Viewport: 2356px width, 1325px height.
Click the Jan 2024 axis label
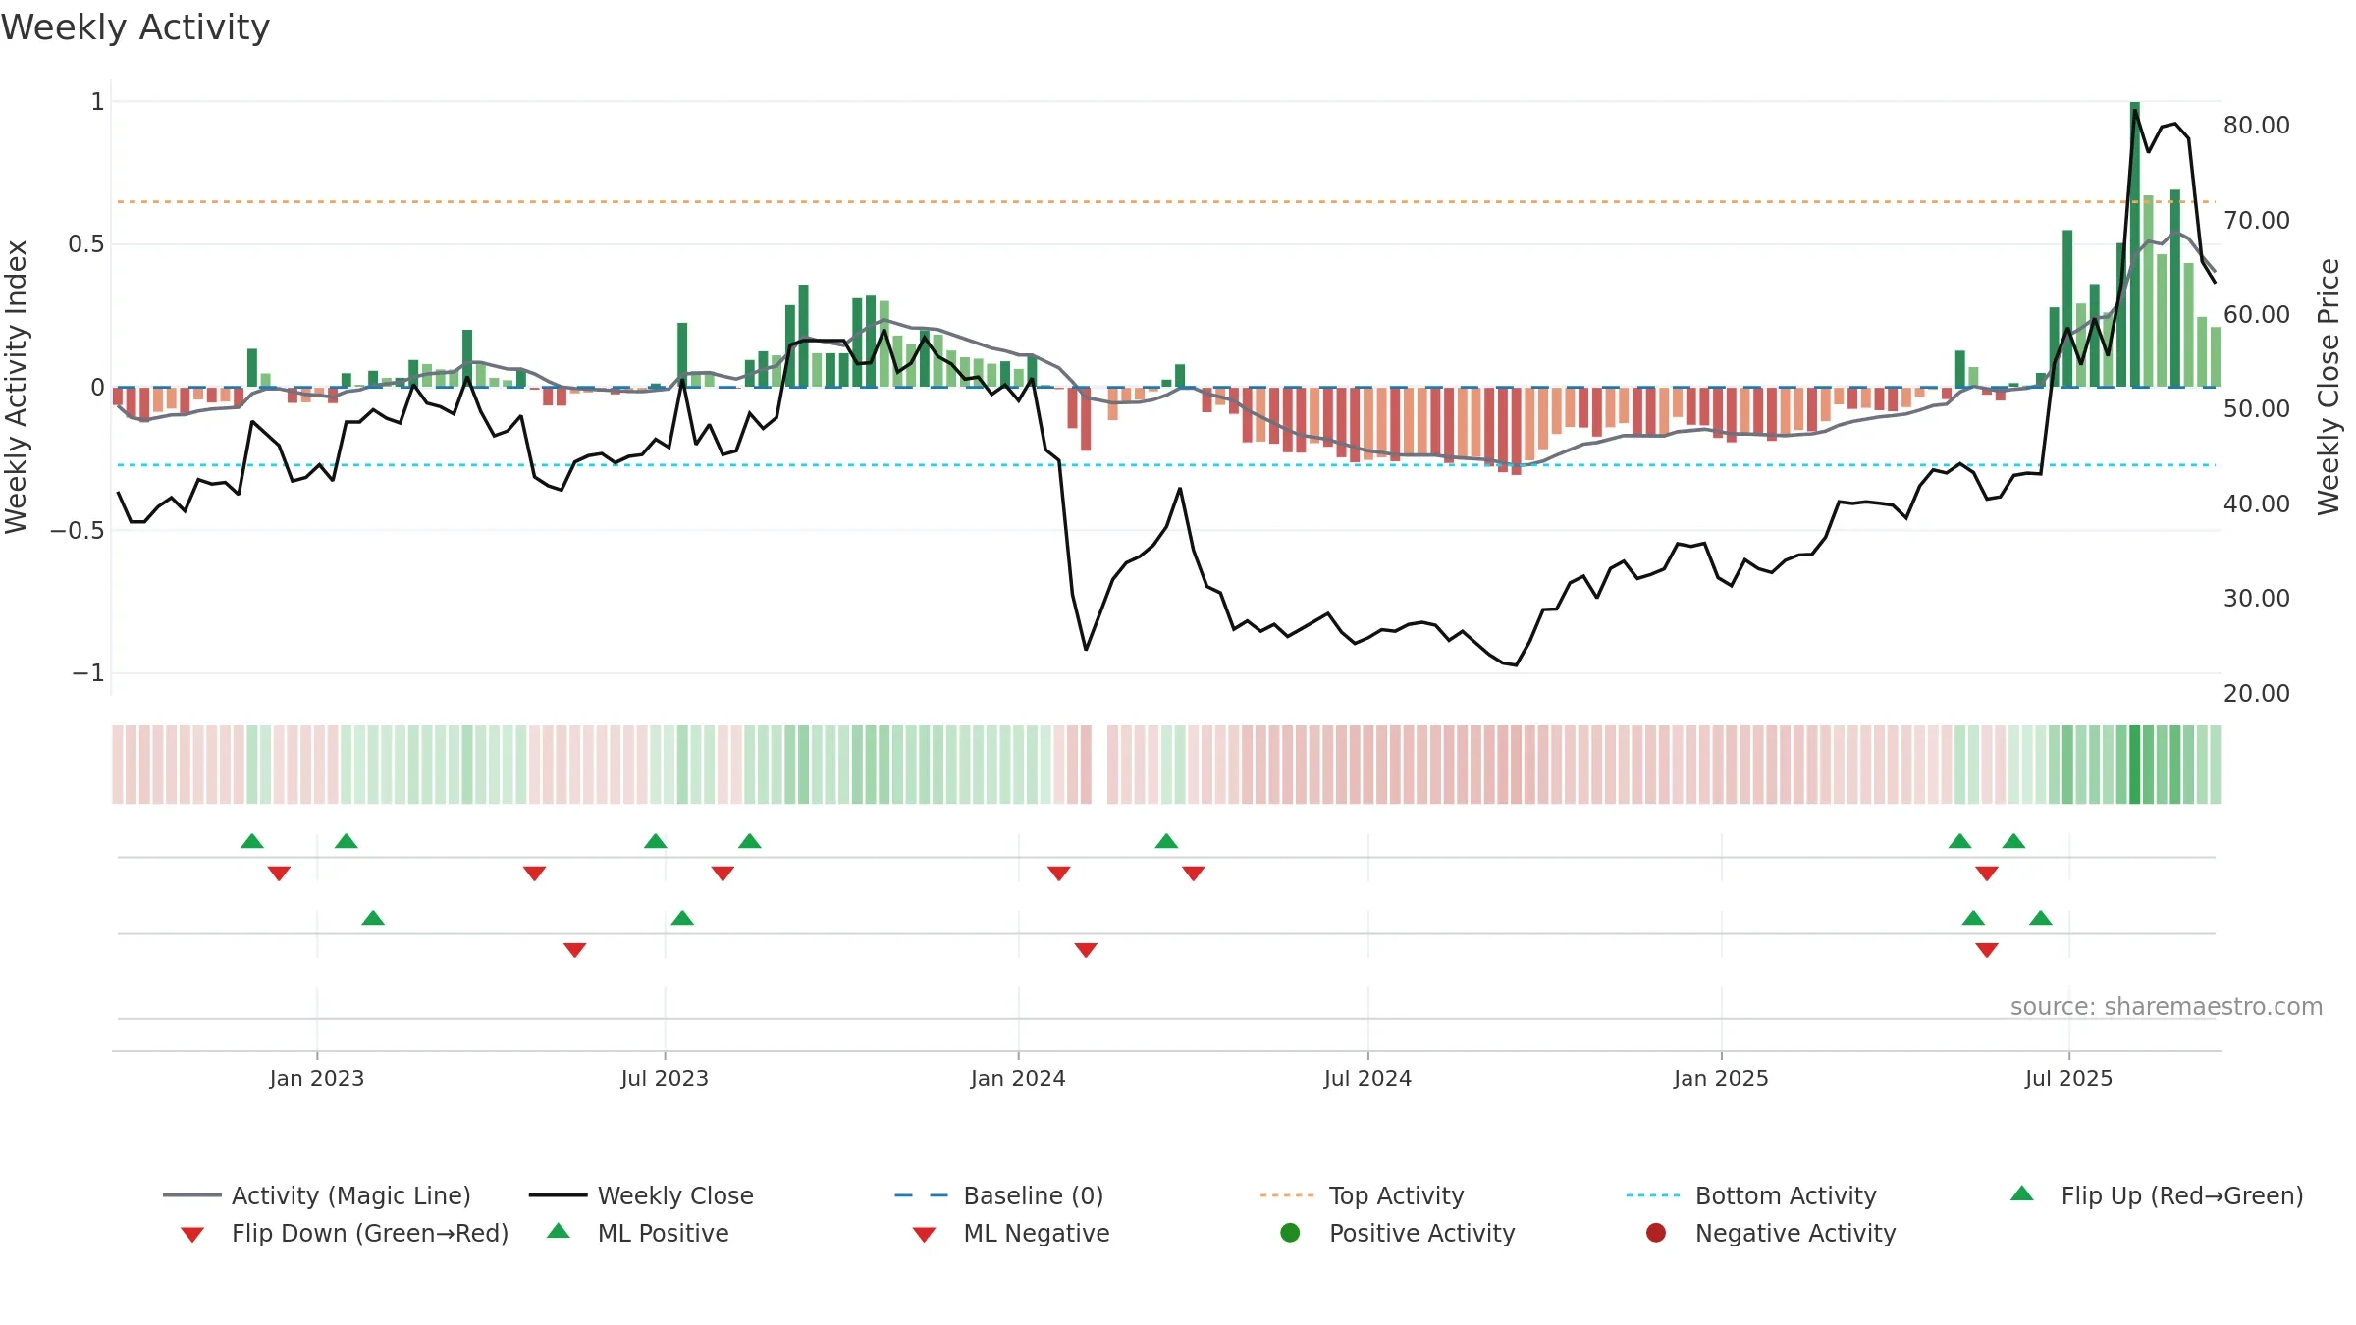click(1018, 1078)
